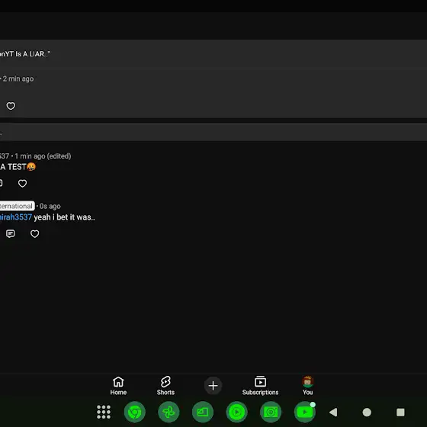Reply to the 'yeah i bet it was..' comment

point(11,233)
